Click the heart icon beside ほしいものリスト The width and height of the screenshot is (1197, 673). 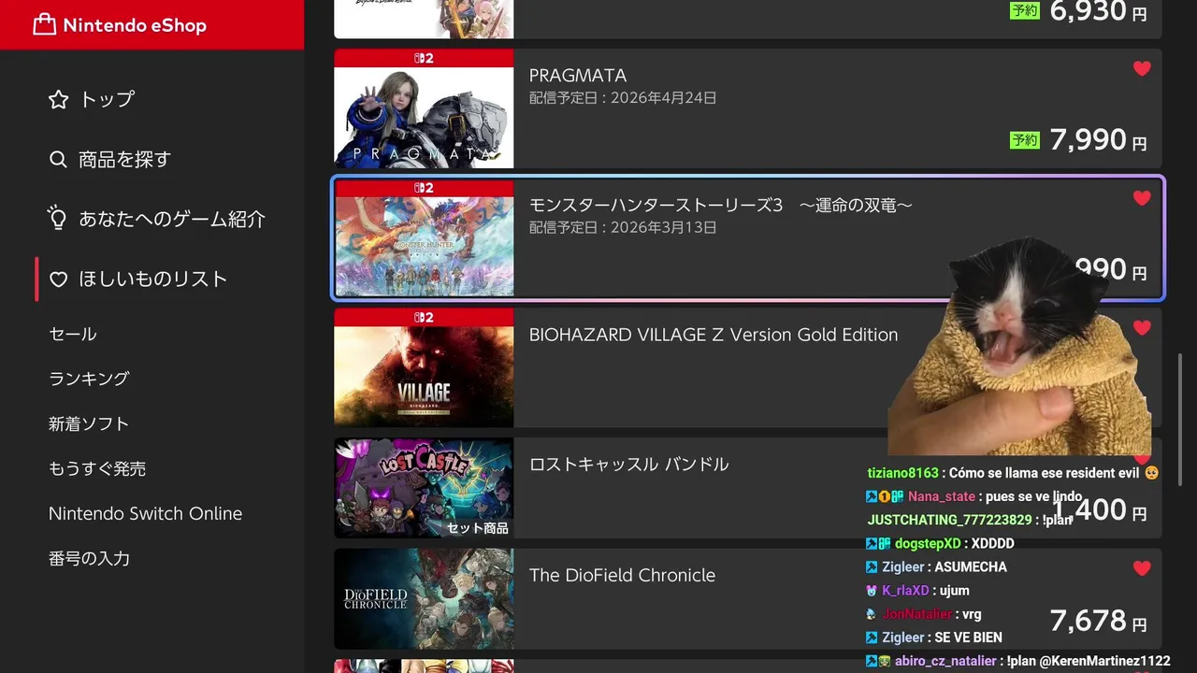tap(58, 279)
